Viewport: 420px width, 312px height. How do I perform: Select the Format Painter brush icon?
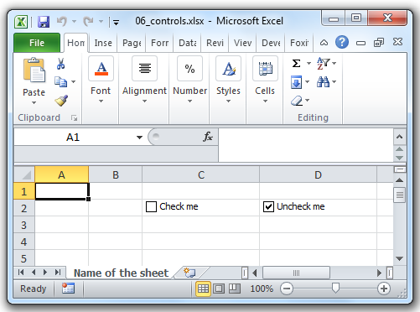(x=61, y=101)
